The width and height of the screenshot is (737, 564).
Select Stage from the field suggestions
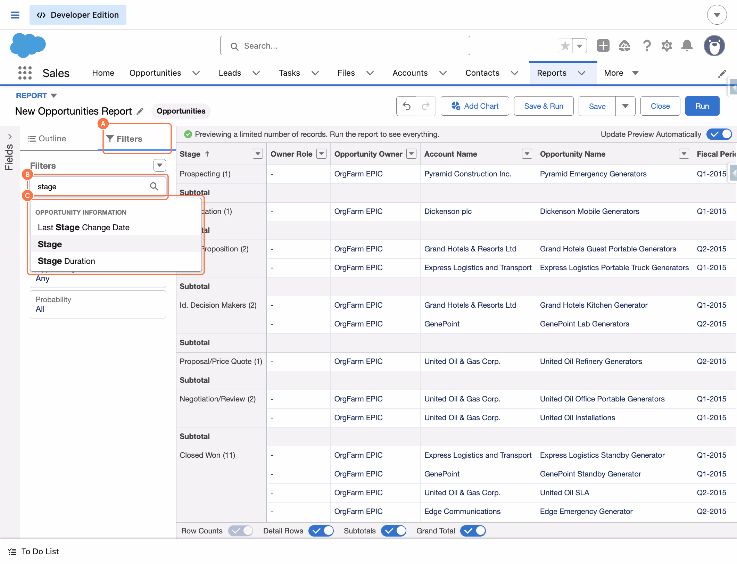coord(116,244)
